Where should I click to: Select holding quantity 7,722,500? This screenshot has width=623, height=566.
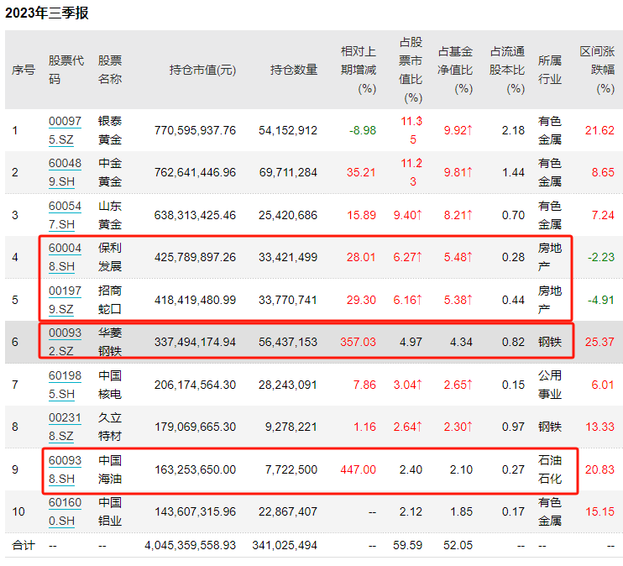coord(291,469)
